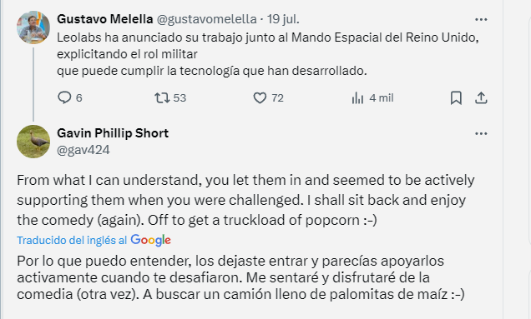Screen dimensions: 531x319
Task: Select Gavin's English reply text
Action: (245, 200)
